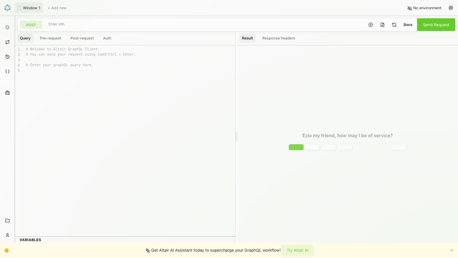
Task: Open request history from sidebar
Action: (x=8, y=56)
